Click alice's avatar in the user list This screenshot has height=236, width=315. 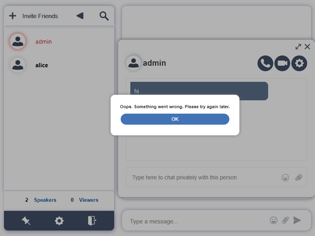(18, 65)
